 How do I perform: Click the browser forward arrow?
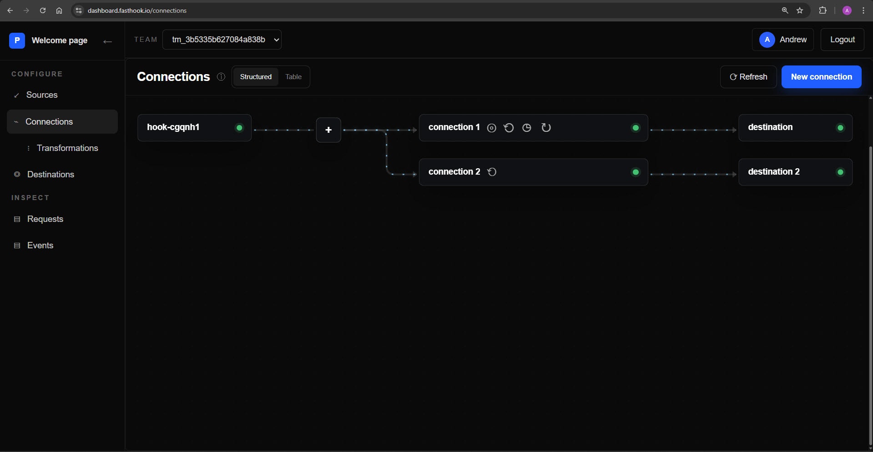(x=26, y=10)
